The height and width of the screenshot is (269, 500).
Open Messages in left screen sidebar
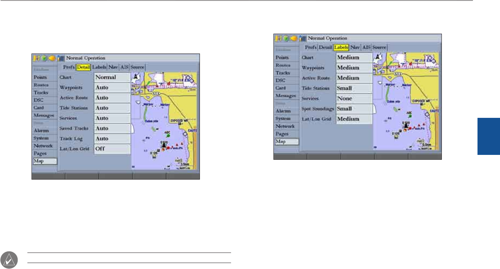tap(45, 115)
